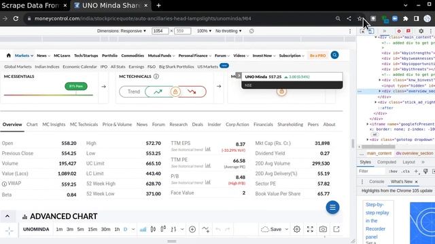Select the hollow candle chart type icon

tap(163, 229)
